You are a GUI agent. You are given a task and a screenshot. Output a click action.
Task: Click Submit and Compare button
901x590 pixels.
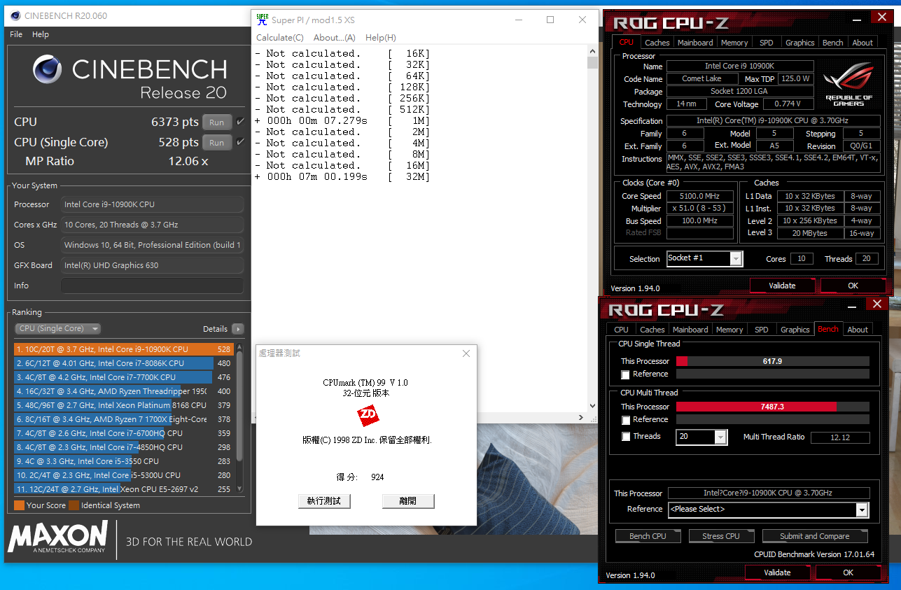pos(814,536)
